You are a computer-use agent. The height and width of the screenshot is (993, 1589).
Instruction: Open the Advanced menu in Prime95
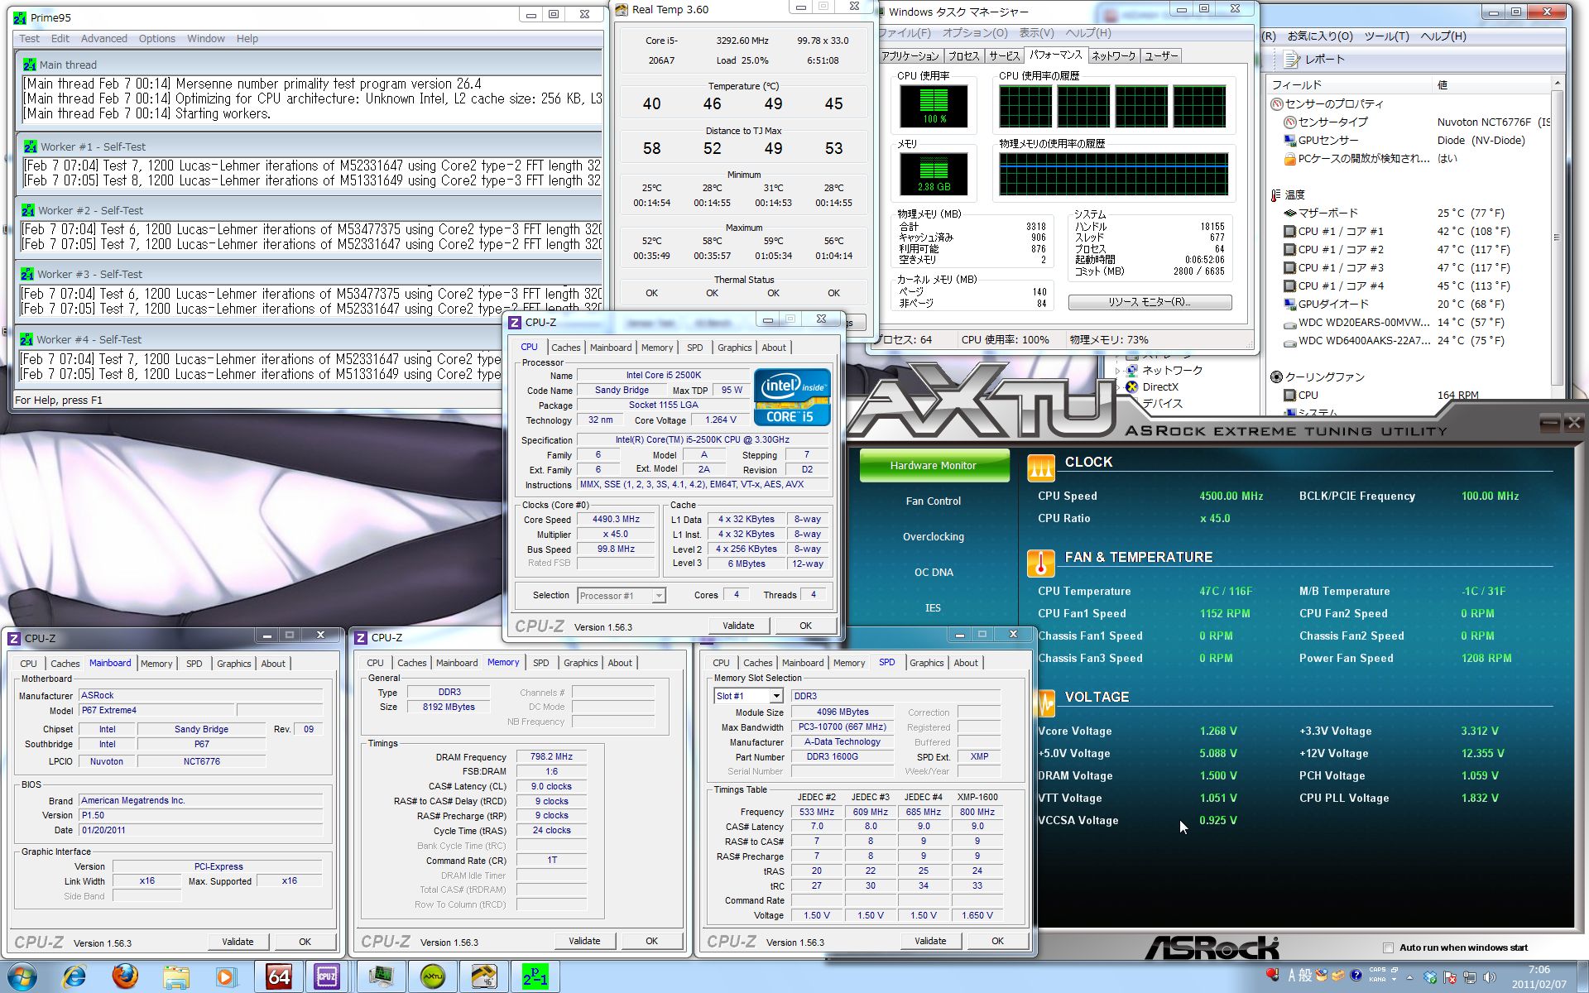pyautogui.click(x=103, y=38)
